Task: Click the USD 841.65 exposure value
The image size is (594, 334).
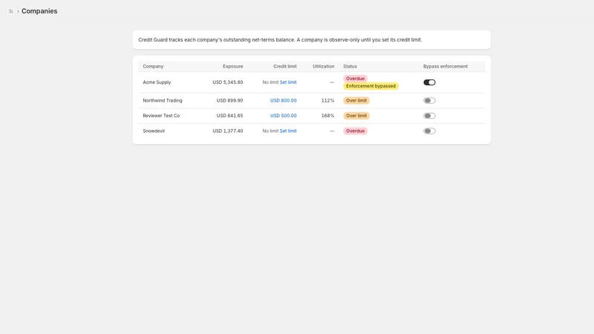Action: [x=229, y=116]
